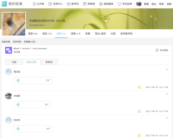173x138 pixels.
Task: Open 库管理 in the top bar
Action: [89, 4]
